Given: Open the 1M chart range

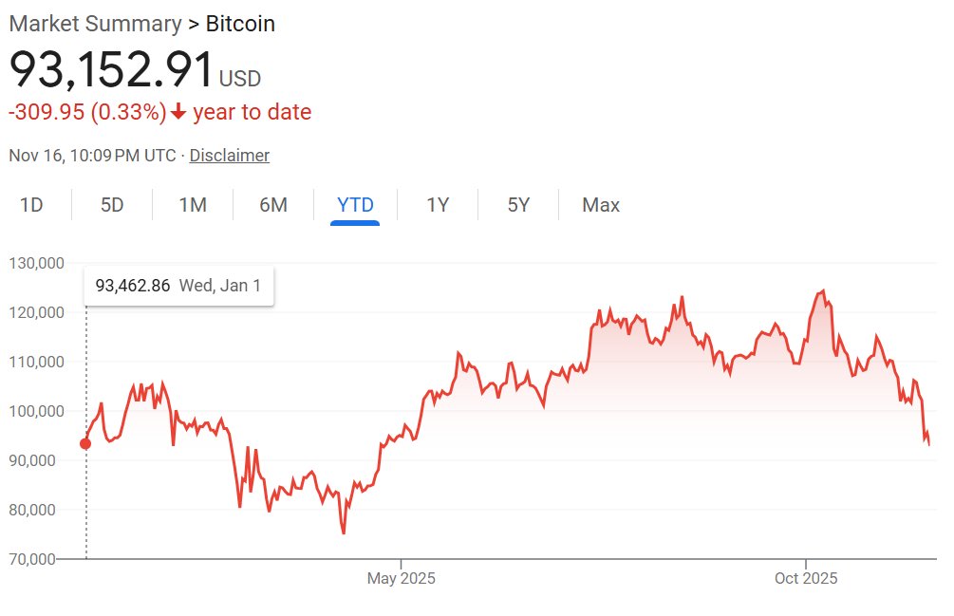Looking at the screenshot, I should coord(193,205).
